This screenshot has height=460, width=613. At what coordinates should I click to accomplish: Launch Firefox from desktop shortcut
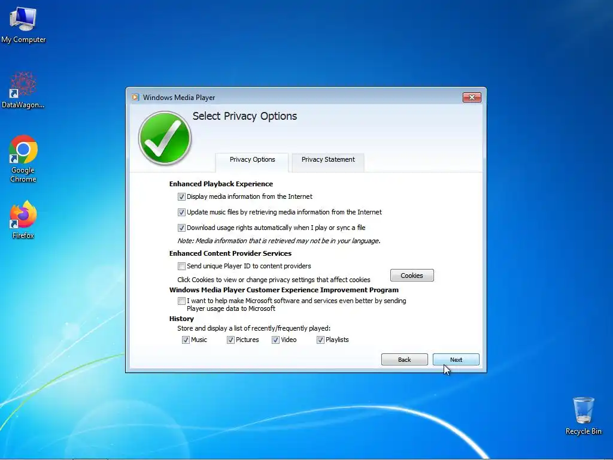click(23, 219)
